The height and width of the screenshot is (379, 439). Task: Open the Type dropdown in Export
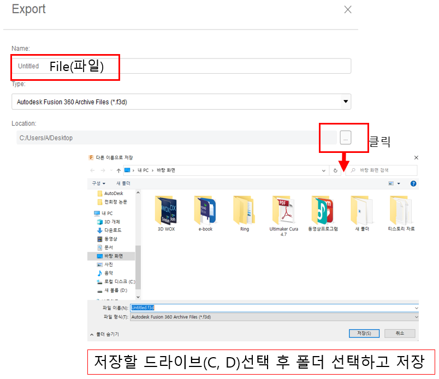click(346, 102)
